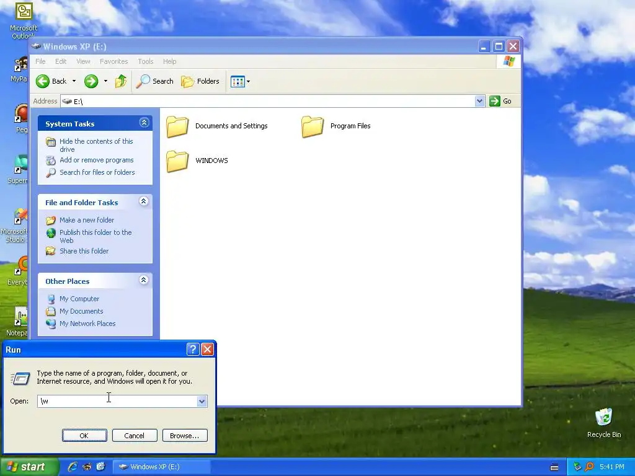Open the View menu
The width and height of the screenshot is (635, 476).
click(x=84, y=61)
